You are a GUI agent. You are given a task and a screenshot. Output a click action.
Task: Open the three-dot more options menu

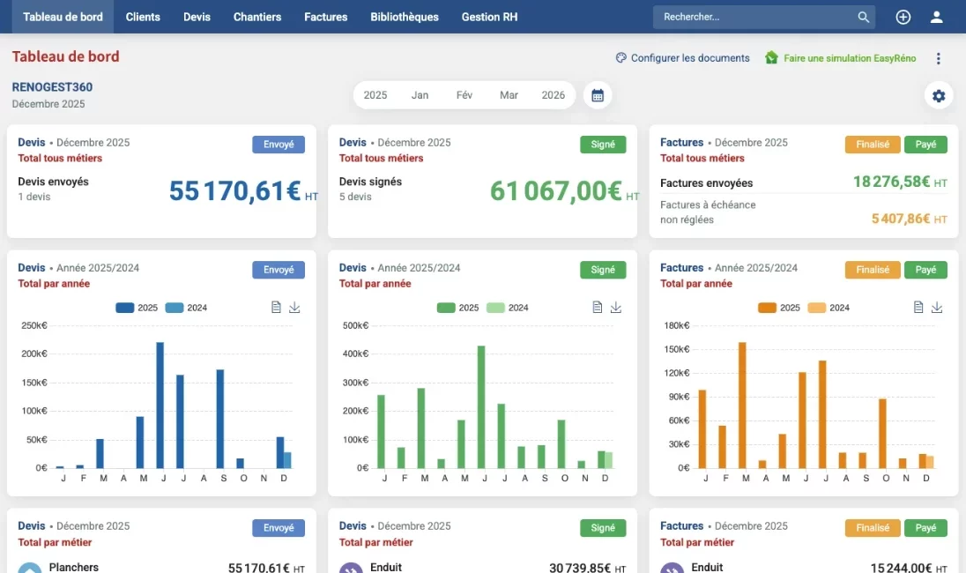click(938, 58)
